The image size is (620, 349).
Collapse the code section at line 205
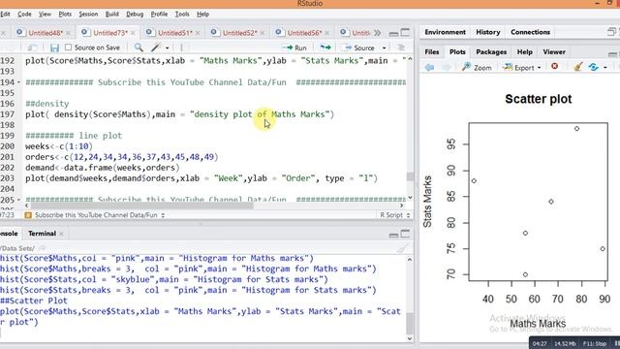[18, 200]
